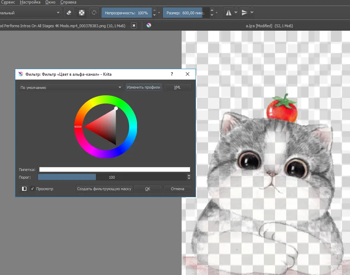Increase opacity with up arrow
The width and height of the screenshot is (350, 275).
154,10
